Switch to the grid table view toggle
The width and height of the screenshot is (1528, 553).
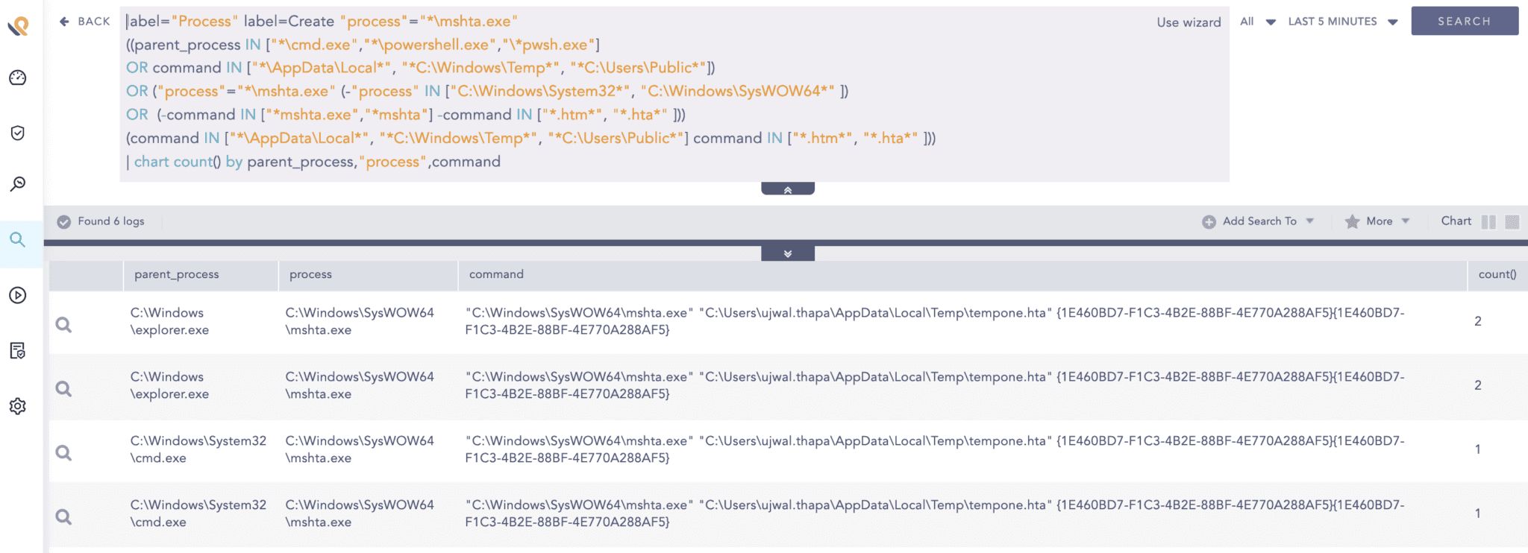pyautogui.click(x=1512, y=222)
